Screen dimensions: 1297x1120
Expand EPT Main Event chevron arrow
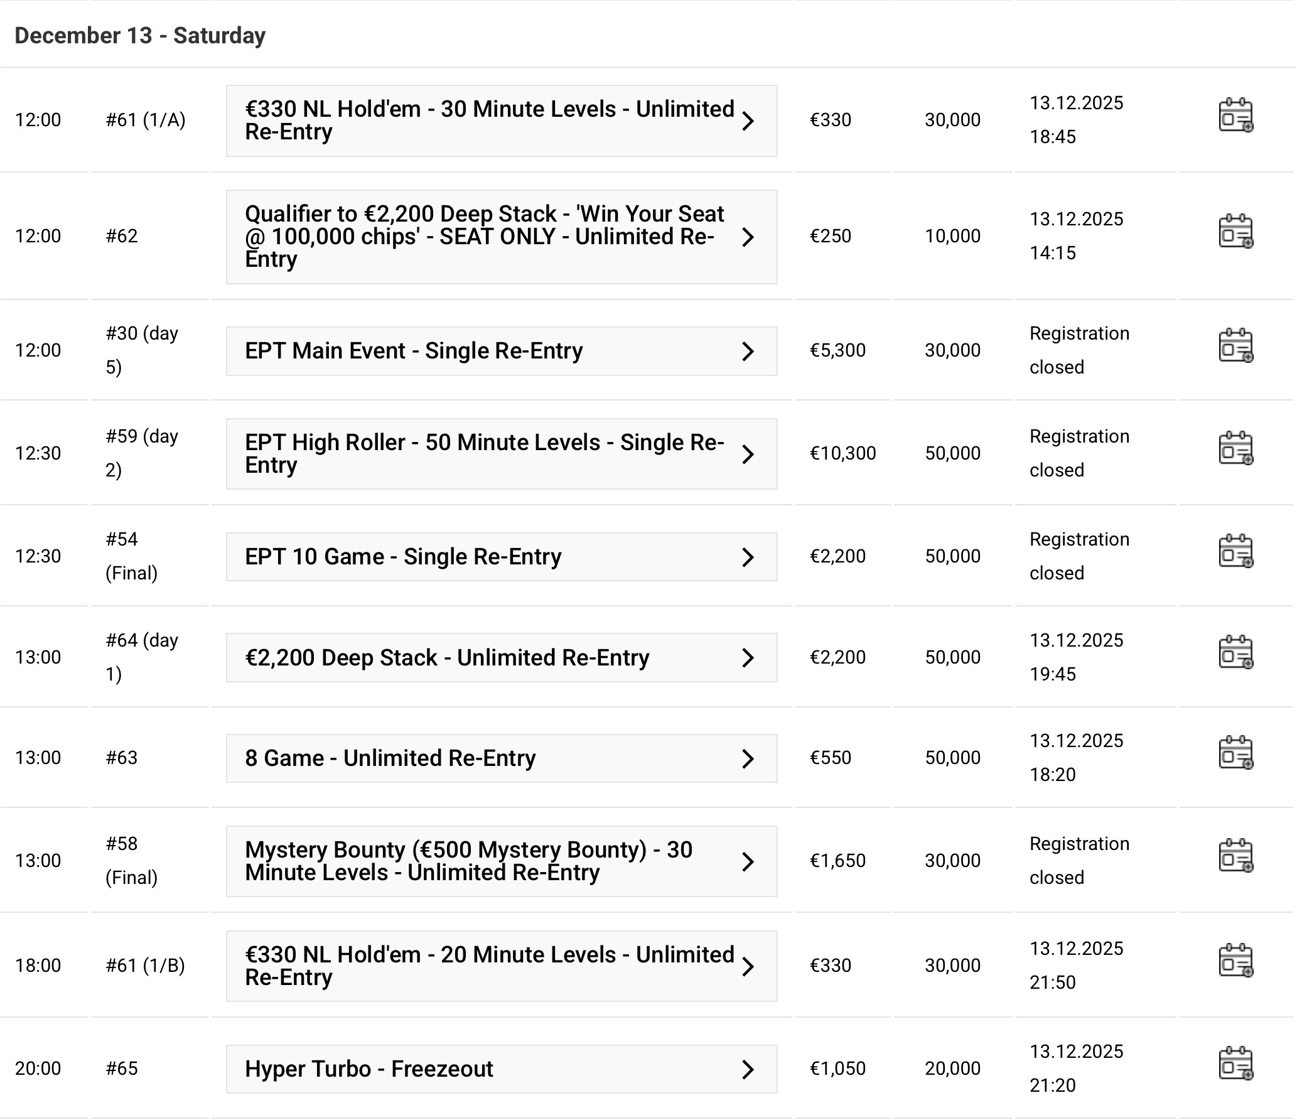coord(747,352)
